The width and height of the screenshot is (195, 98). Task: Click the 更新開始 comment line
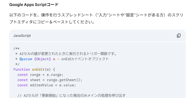72,96
